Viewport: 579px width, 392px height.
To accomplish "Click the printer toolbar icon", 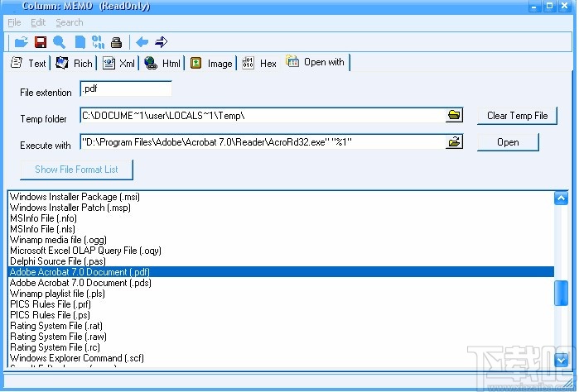I will click(x=116, y=42).
